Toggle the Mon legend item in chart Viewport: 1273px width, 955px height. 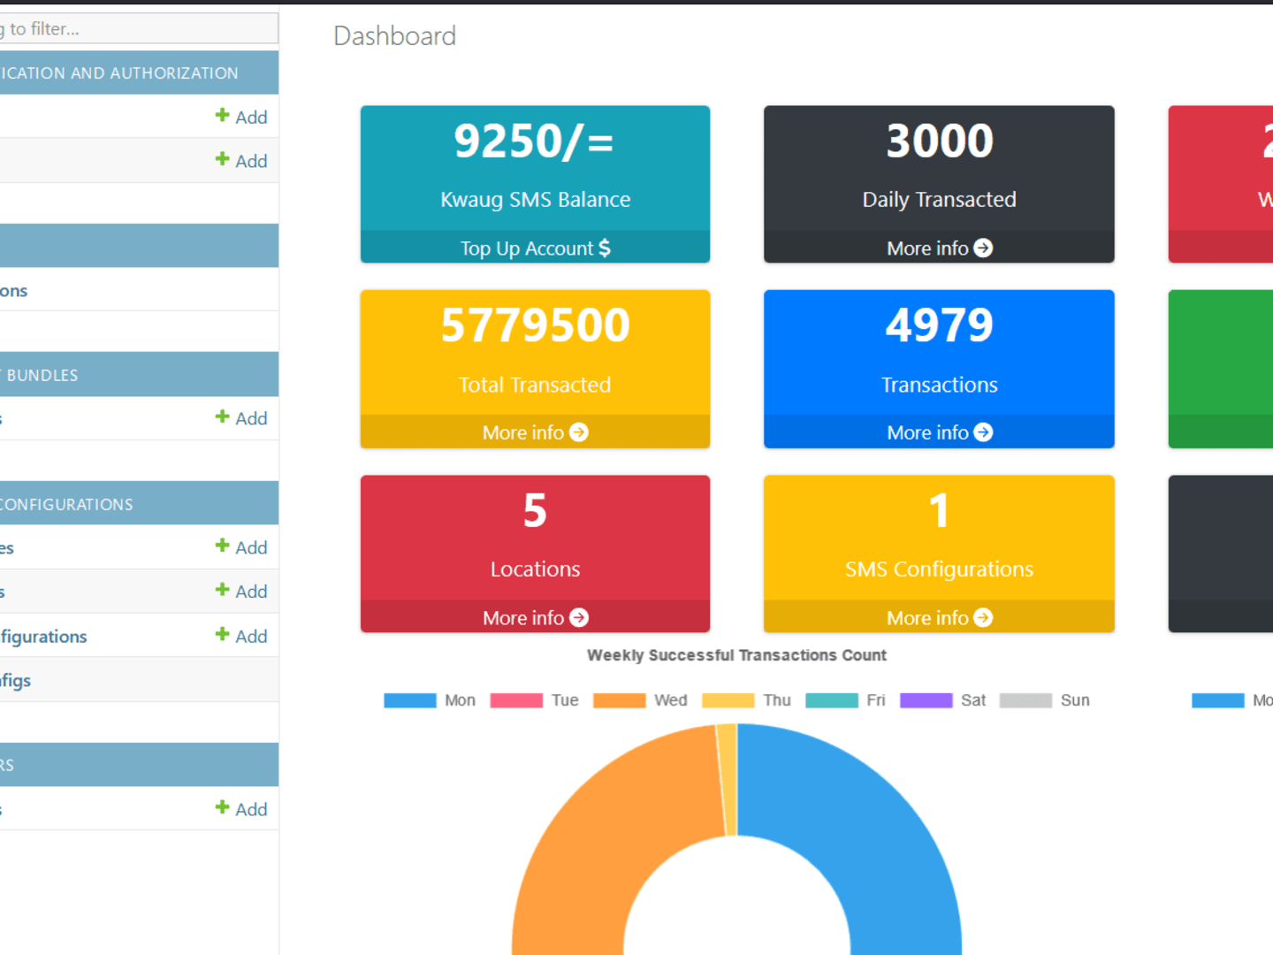click(430, 700)
